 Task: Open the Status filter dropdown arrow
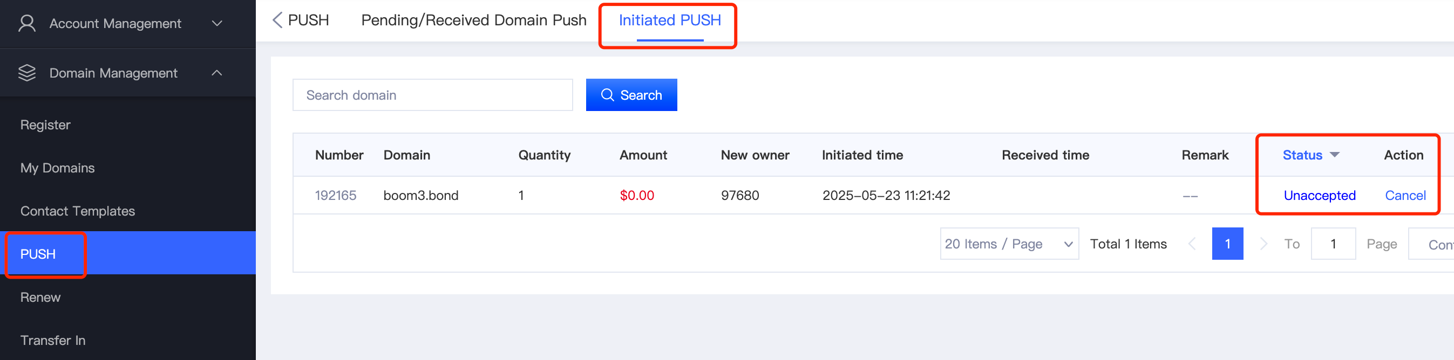click(x=1334, y=154)
